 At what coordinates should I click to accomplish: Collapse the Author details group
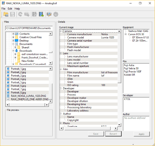61,114
